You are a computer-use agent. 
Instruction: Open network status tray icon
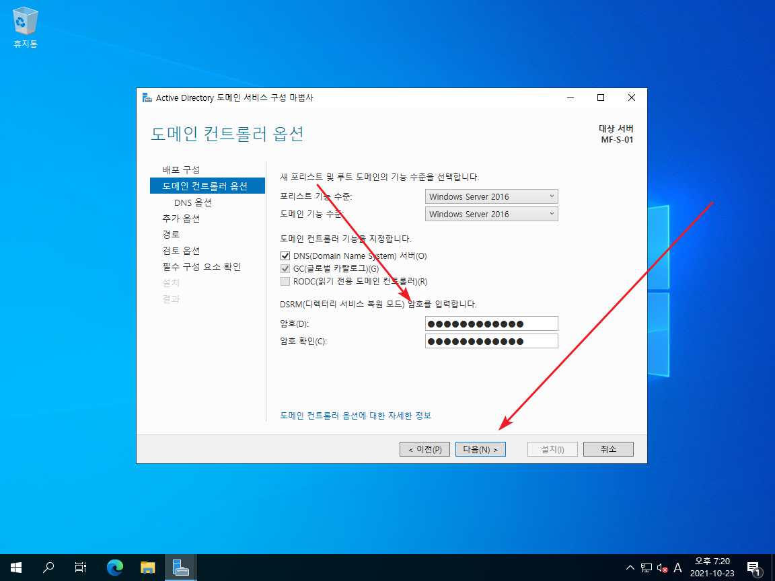click(x=646, y=568)
